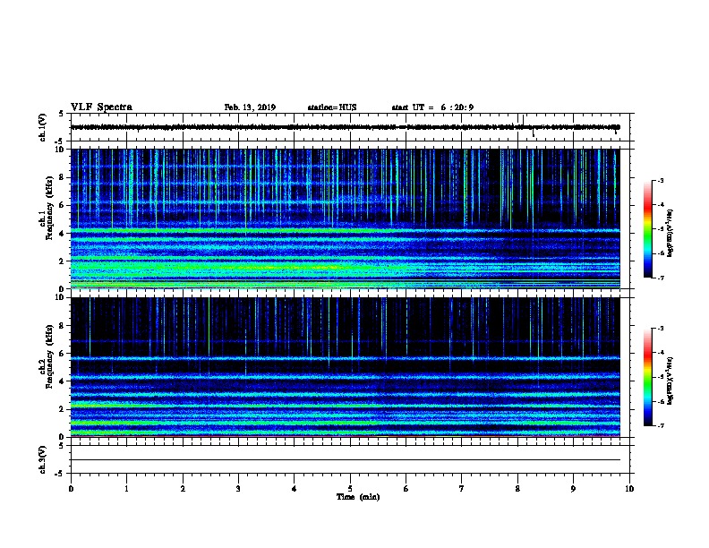Click the time axis tick label "0"
The image size is (709, 548).
coord(71,489)
